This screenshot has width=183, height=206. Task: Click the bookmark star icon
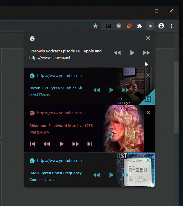coord(95,26)
